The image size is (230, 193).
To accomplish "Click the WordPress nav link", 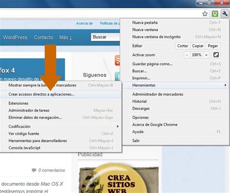I will click(15, 37).
